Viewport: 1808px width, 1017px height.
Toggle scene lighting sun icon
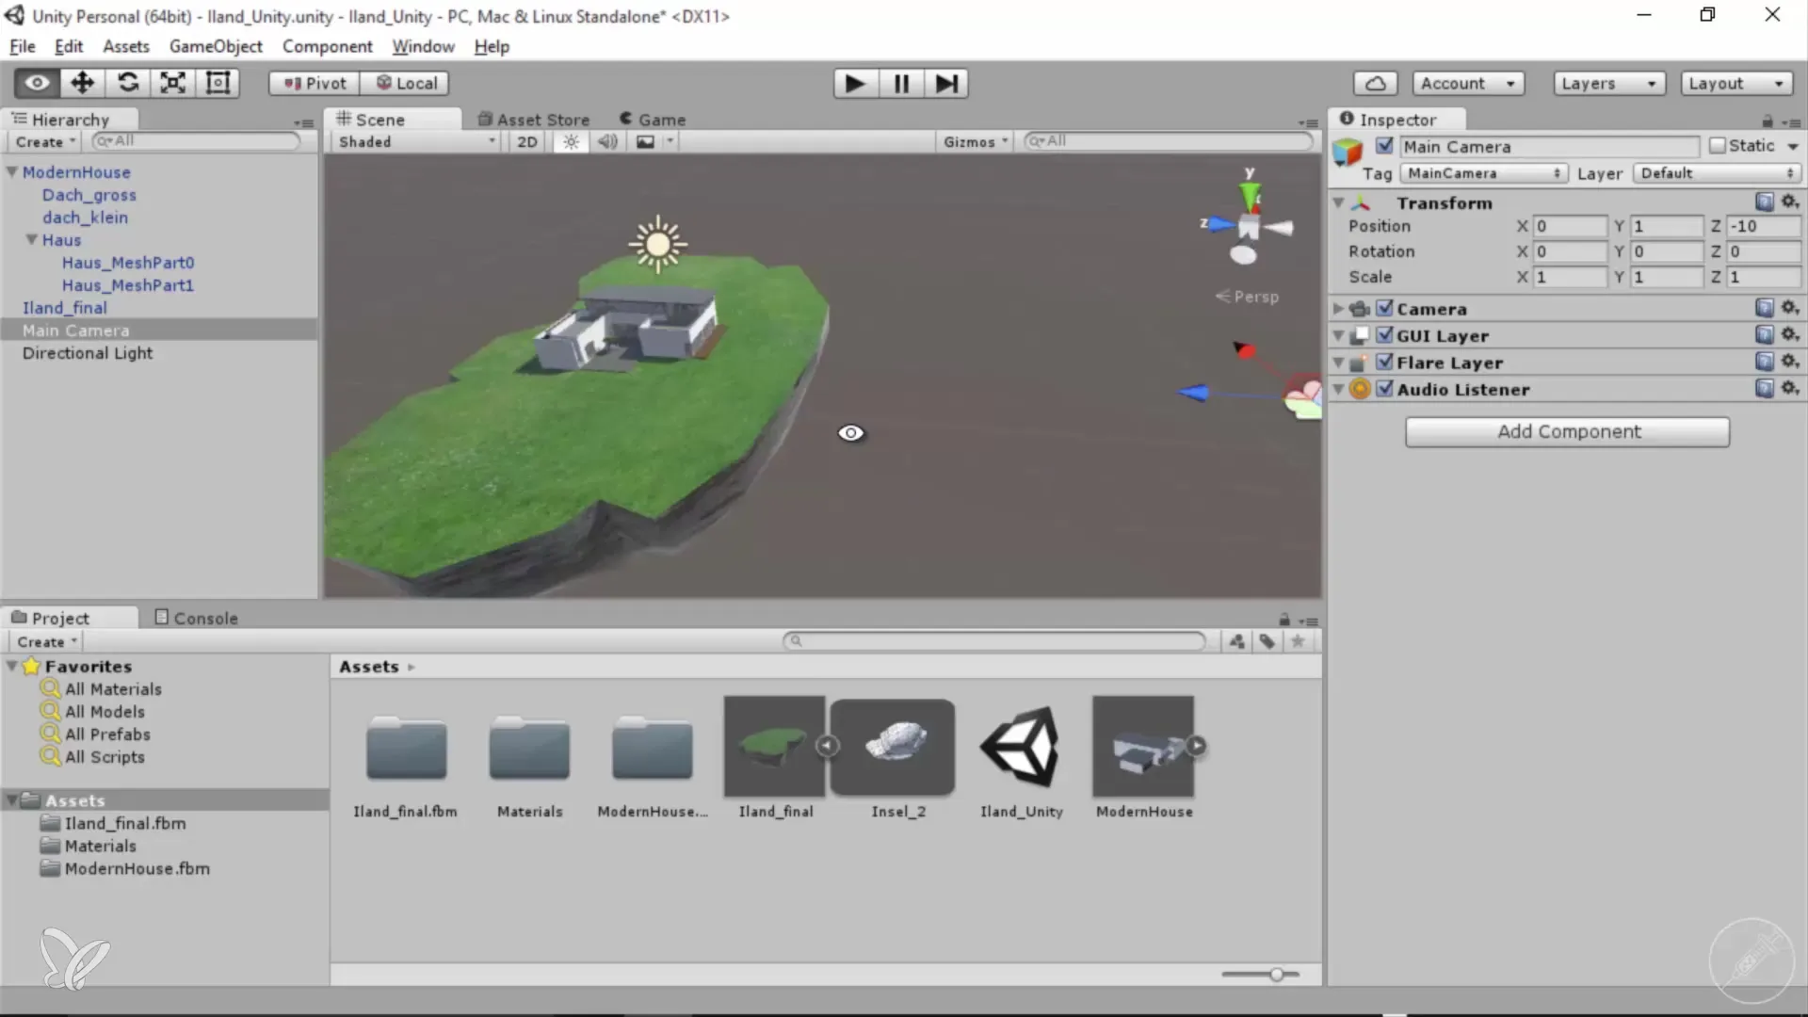pos(571,141)
